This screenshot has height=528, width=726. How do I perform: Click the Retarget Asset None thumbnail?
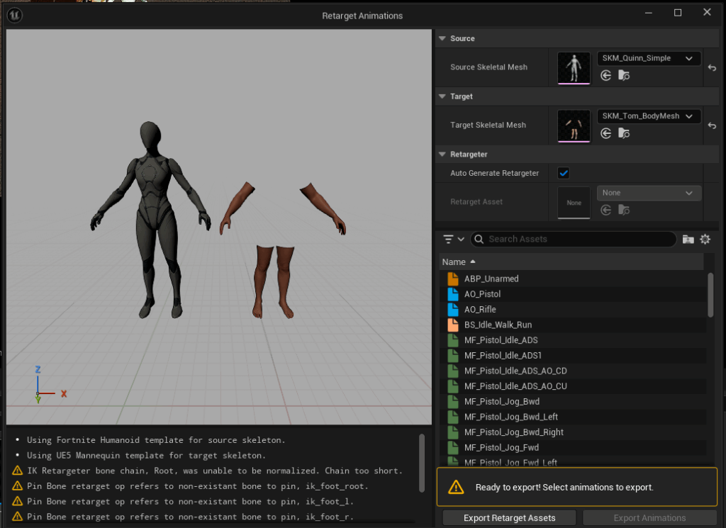pos(574,203)
